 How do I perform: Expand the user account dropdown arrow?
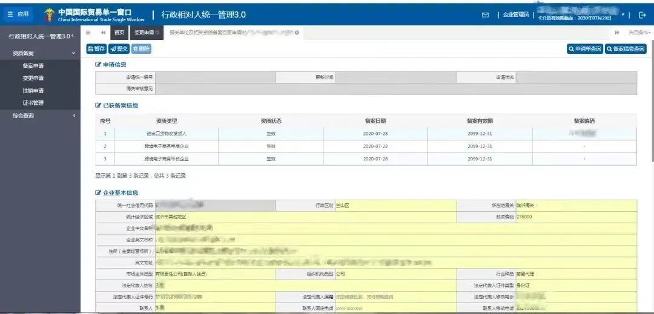pos(623,15)
